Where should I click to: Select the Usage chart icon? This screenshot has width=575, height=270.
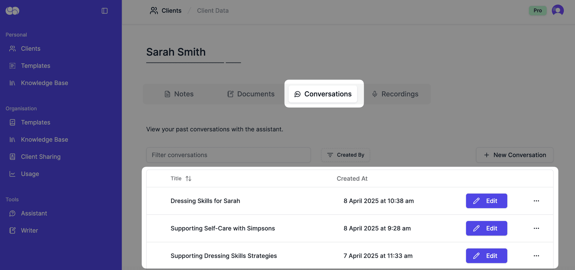coord(12,174)
